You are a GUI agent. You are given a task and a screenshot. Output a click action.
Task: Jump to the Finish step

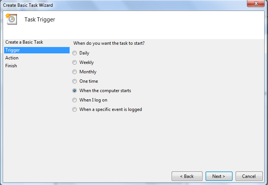tap(11, 66)
